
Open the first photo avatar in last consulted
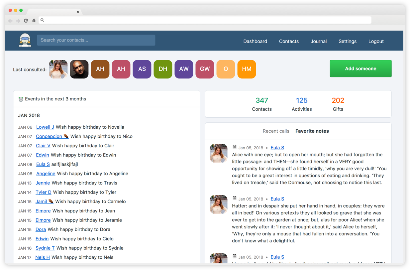(x=58, y=69)
